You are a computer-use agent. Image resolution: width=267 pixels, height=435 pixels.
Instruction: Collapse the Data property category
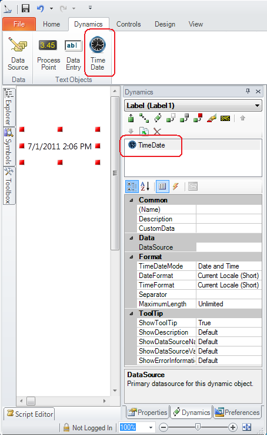(x=131, y=238)
